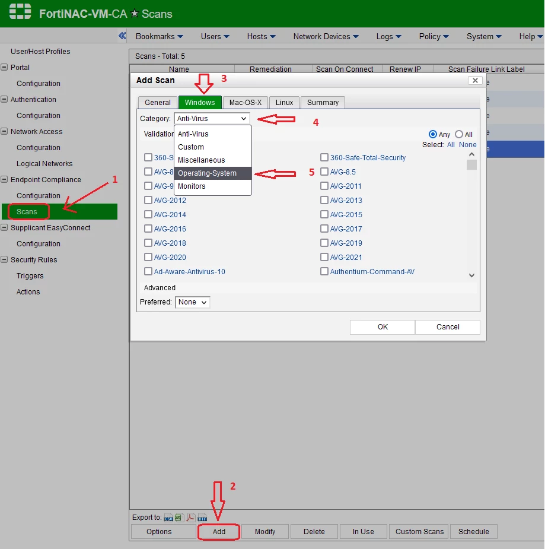545x549 pixels.
Task: Open the Hosts menu
Action: (262, 36)
